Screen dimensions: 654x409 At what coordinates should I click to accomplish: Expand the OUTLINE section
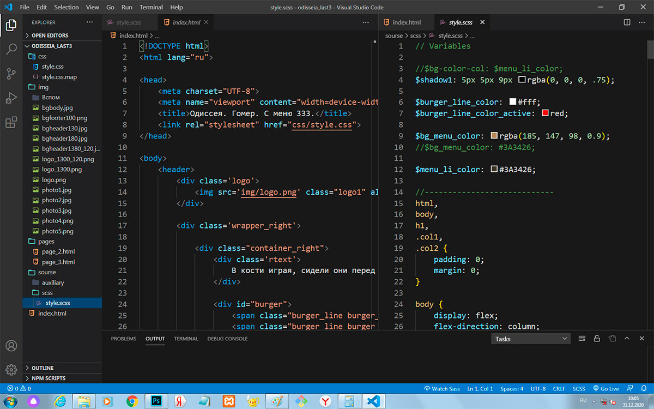pos(43,368)
